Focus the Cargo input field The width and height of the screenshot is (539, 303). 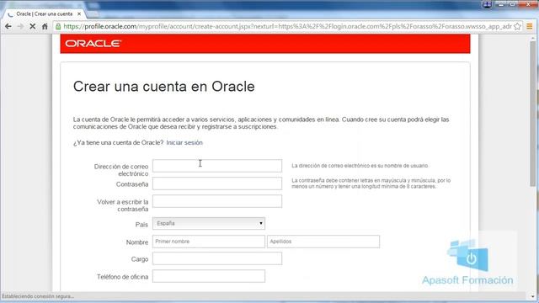click(x=217, y=258)
